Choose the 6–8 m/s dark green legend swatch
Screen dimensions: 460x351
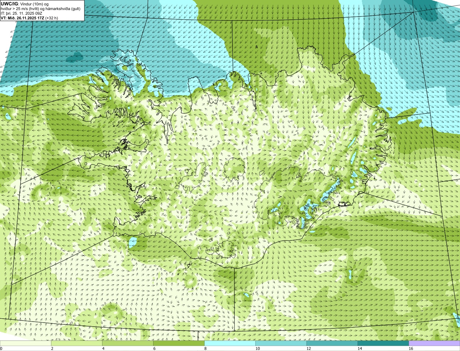179,343
